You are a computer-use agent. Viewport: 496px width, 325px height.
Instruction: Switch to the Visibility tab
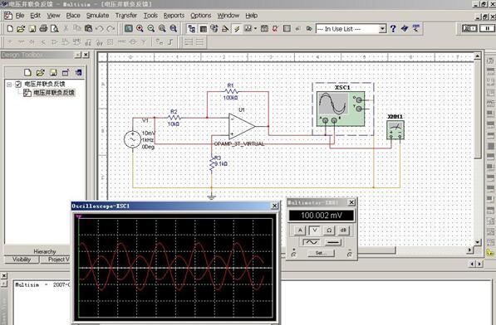(22, 260)
